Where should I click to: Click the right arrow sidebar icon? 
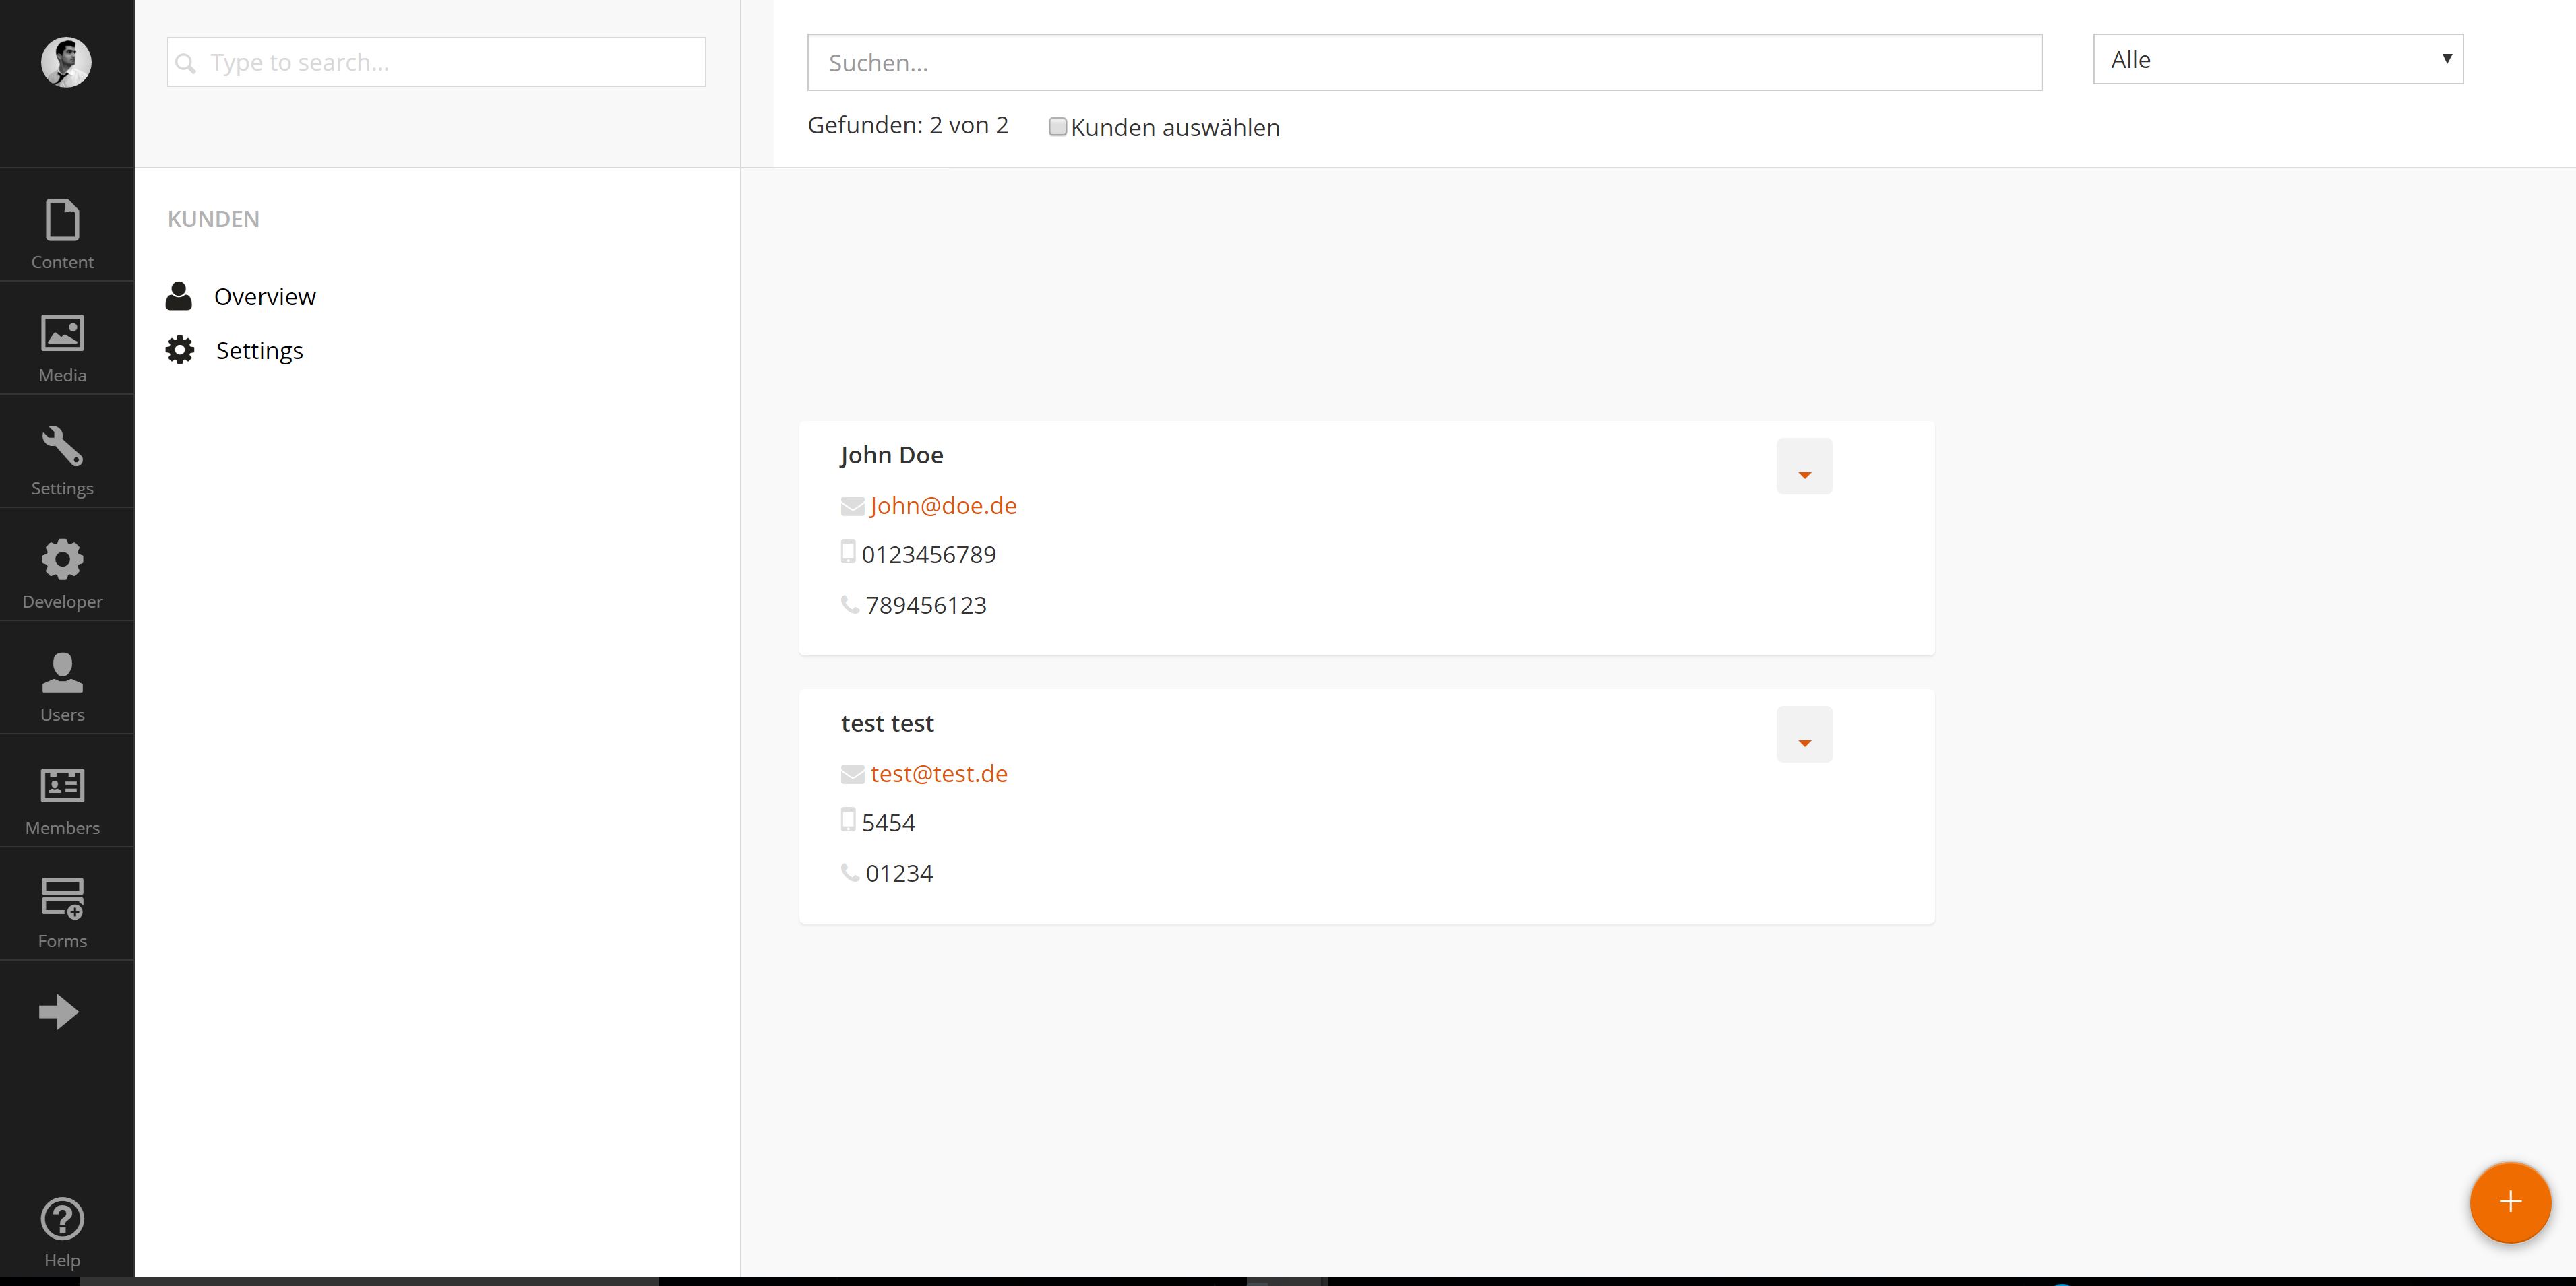point(59,1011)
